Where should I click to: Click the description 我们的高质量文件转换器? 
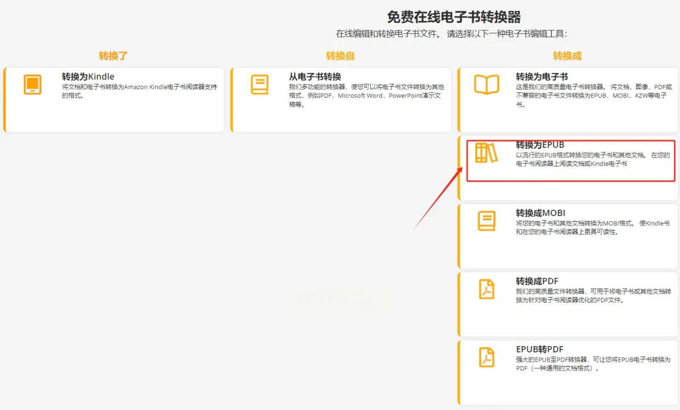coord(593,295)
